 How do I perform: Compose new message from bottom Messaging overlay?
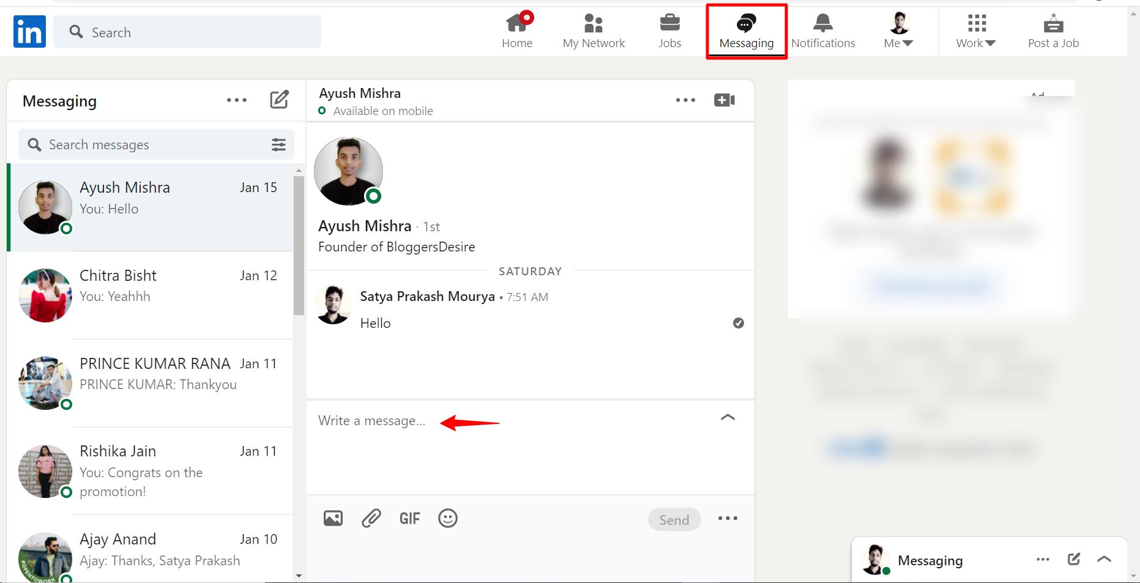point(1074,559)
